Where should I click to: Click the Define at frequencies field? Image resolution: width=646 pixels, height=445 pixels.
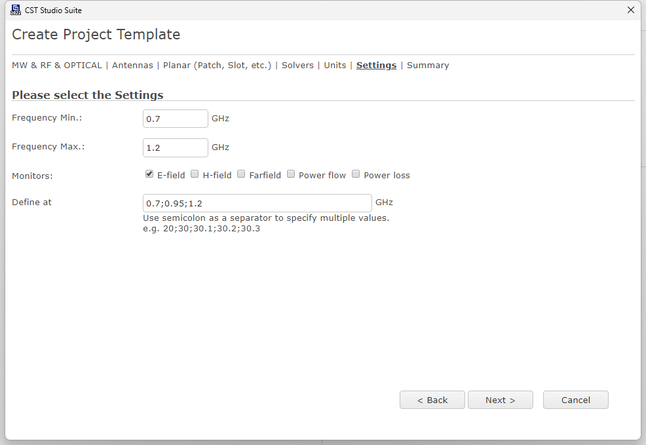tap(257, 203)
